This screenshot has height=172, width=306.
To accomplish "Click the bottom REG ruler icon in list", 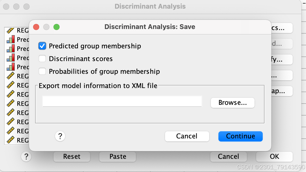I will [10, 140].
